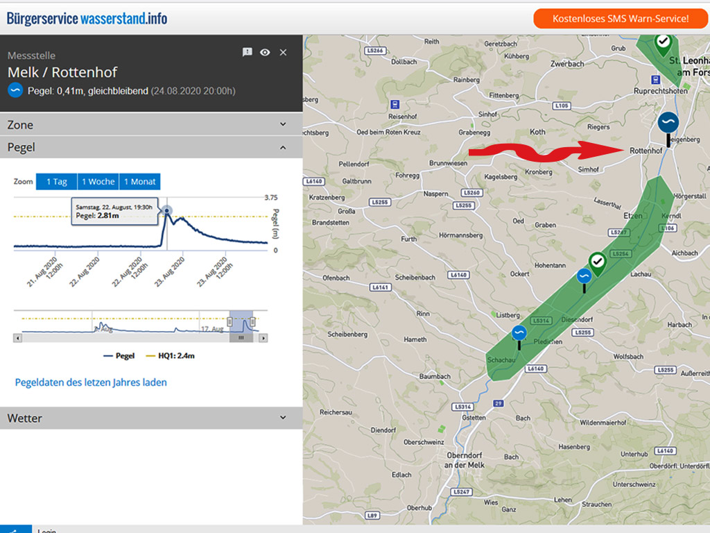Open the feedback report icon in header
This screenshot has width=710, height=533.
248,53
